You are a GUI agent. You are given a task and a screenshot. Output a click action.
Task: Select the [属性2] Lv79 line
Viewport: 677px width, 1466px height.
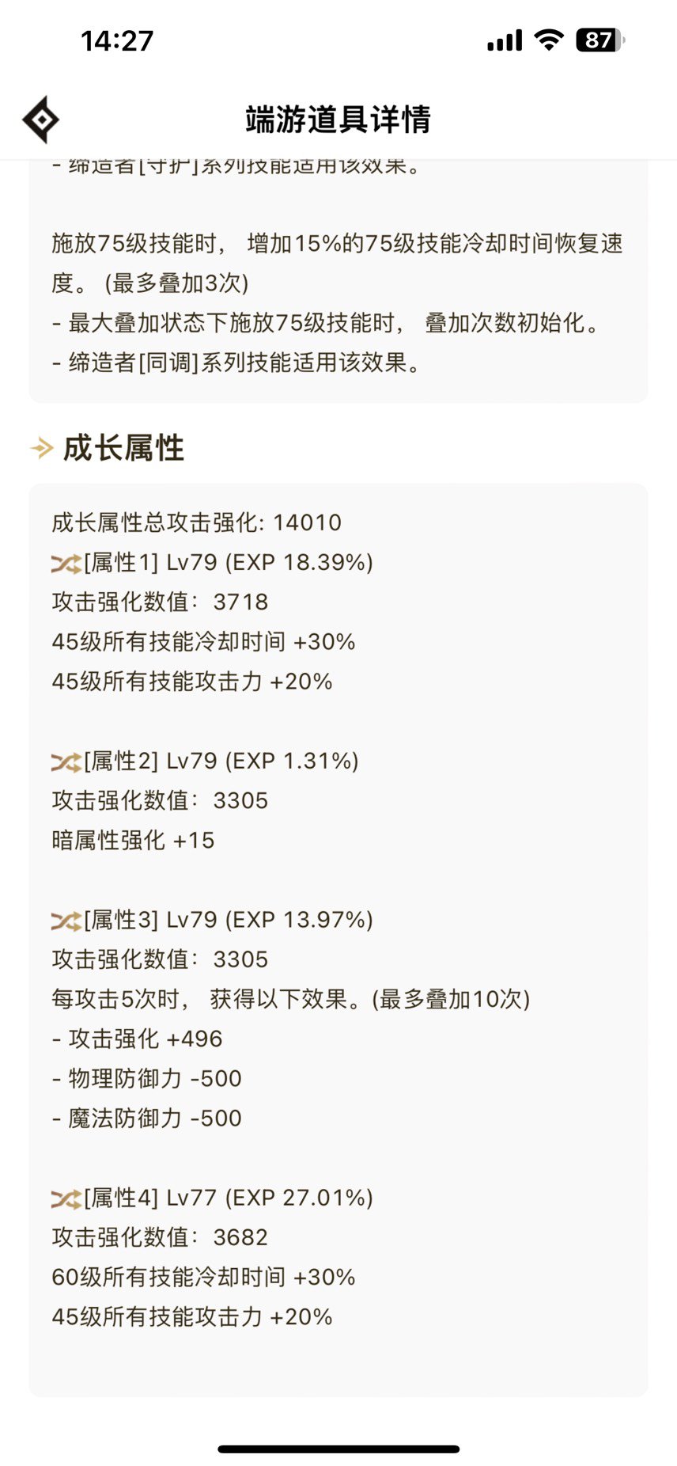click(x=206, y=761)
